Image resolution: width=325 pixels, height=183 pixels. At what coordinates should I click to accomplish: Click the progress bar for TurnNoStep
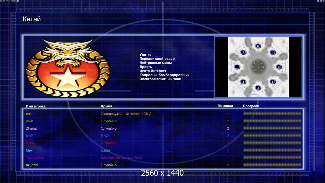click(272, 158)
